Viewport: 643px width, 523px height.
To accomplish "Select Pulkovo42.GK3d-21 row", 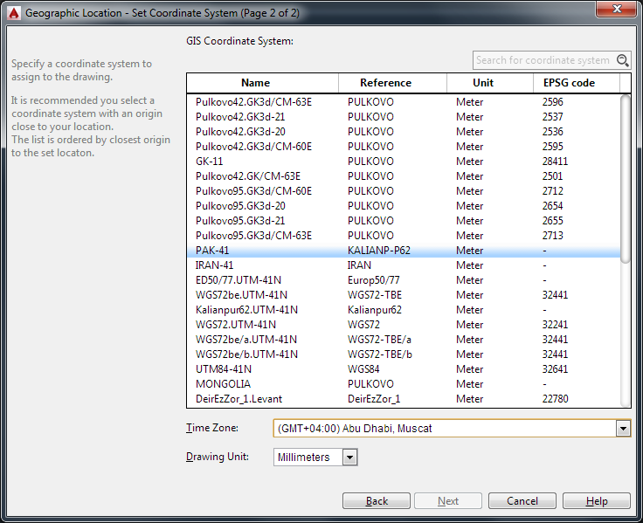I will click(404, 117).
